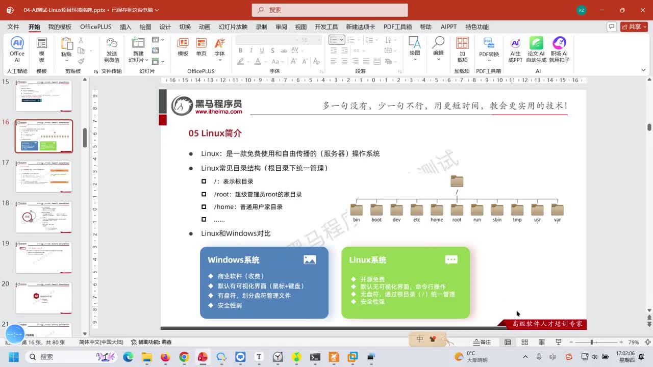Click 辅助功能: 调查 in status bar
The width and height of the screenshot is (653, 367).
(x=152, y=342)
